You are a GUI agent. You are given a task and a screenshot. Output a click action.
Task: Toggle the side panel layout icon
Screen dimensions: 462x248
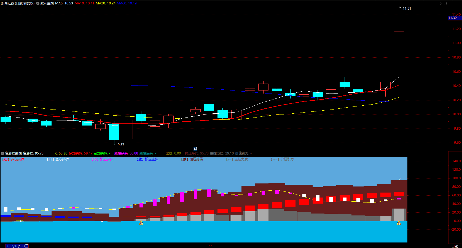coord(445,3)
